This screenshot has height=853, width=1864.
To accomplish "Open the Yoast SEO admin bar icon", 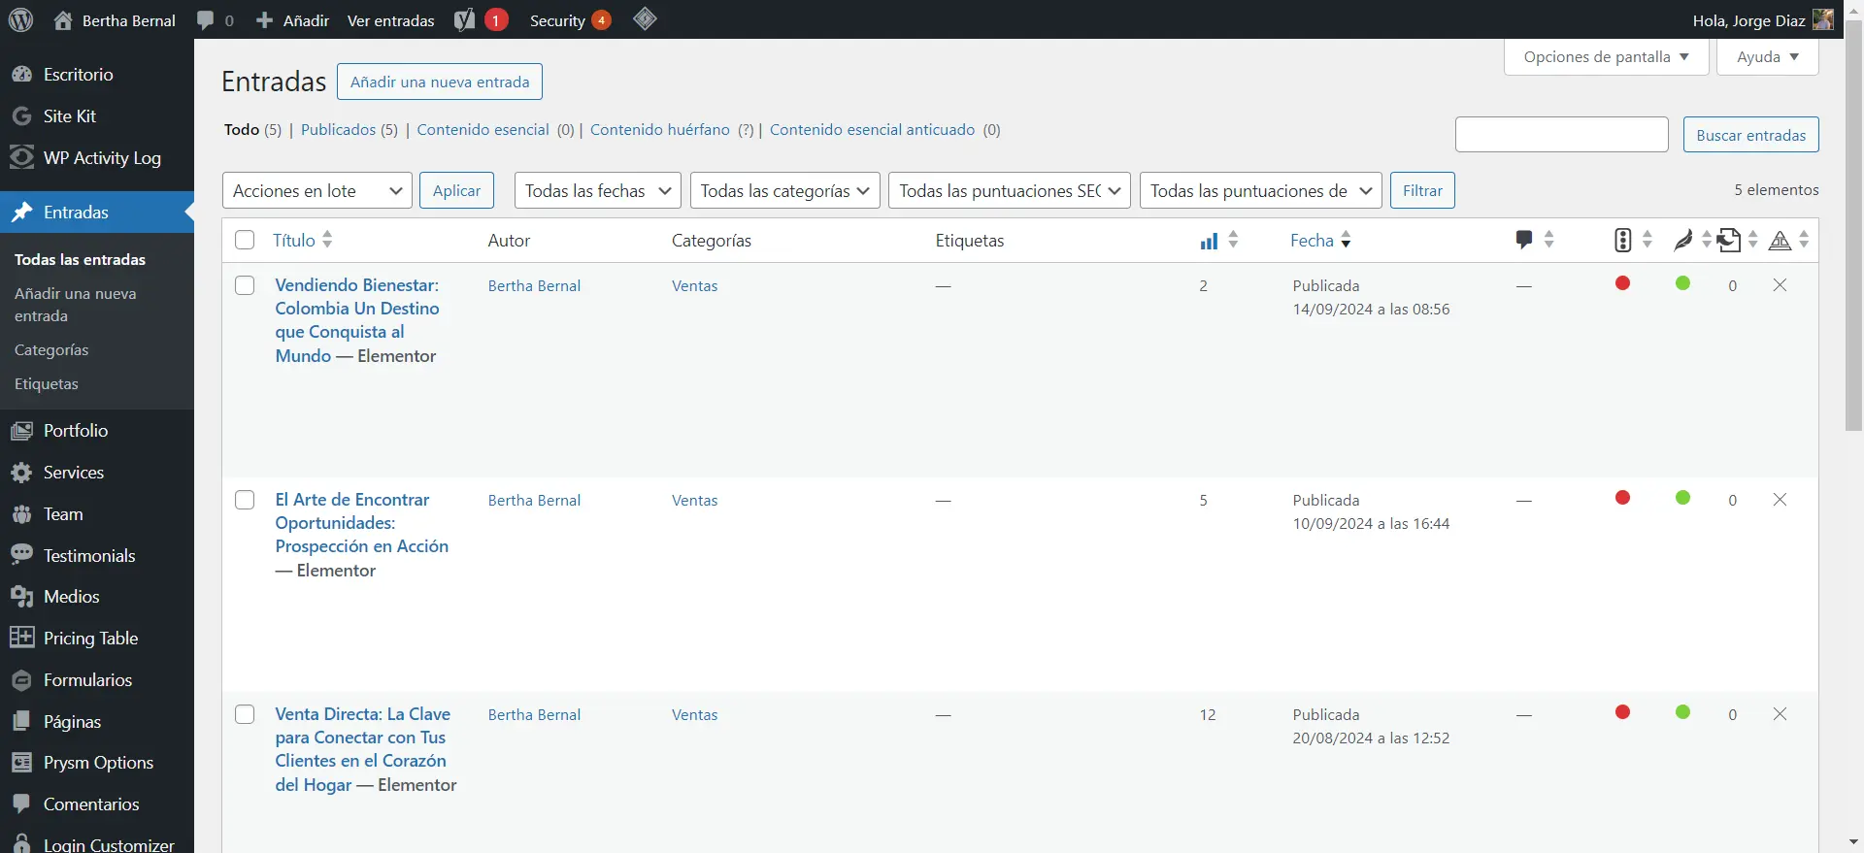I will tap(465, 19).
